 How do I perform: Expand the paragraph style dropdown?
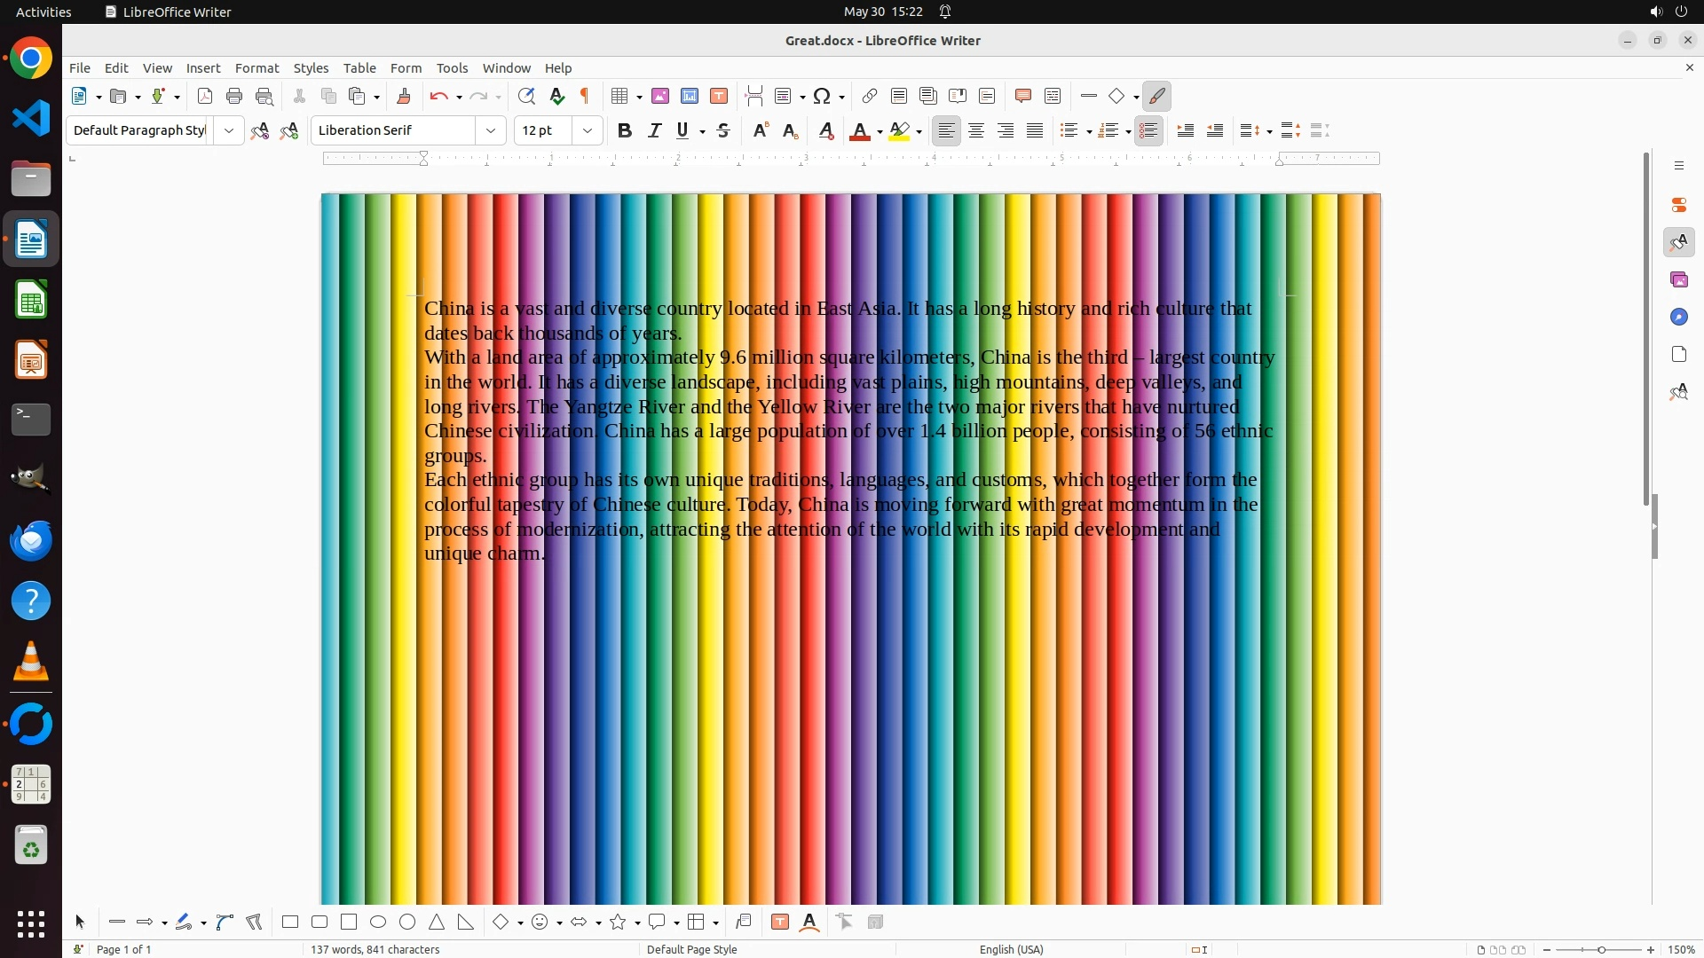[x=229, y=130]
